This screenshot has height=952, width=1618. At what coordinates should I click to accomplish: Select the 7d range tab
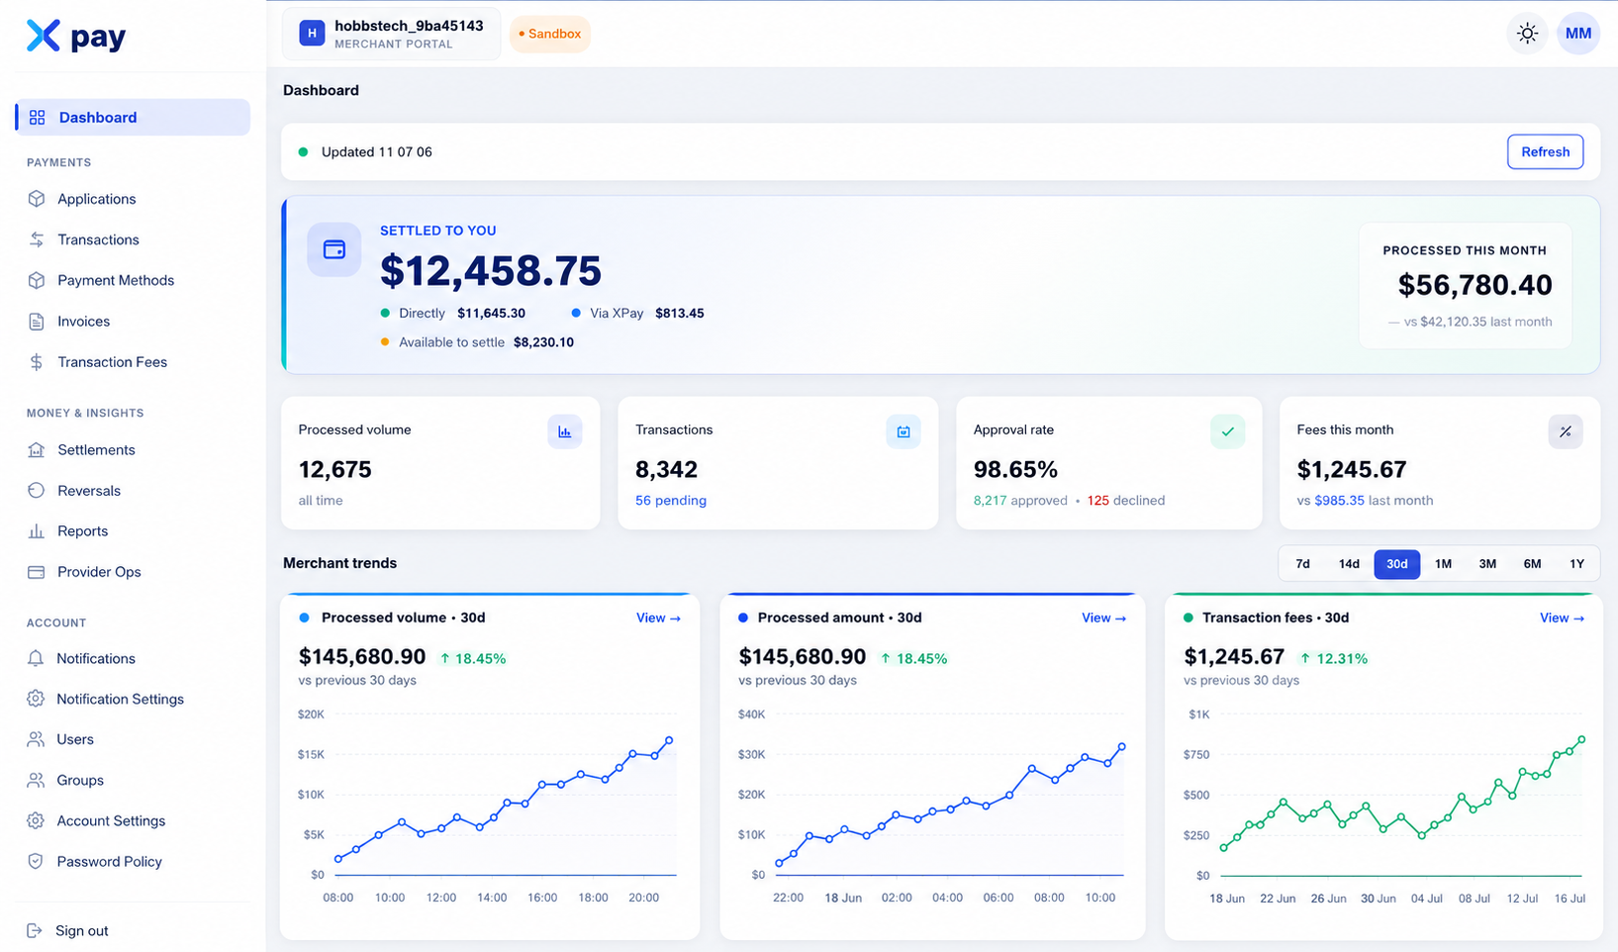point(1303,564)
